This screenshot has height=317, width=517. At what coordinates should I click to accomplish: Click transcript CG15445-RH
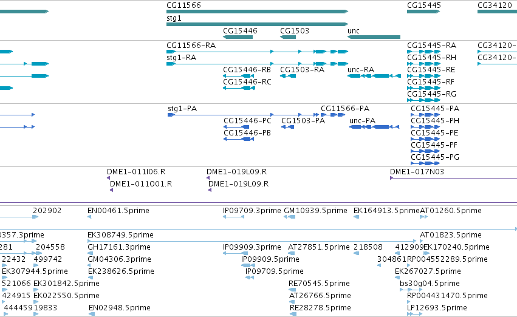tap(431, 58)
